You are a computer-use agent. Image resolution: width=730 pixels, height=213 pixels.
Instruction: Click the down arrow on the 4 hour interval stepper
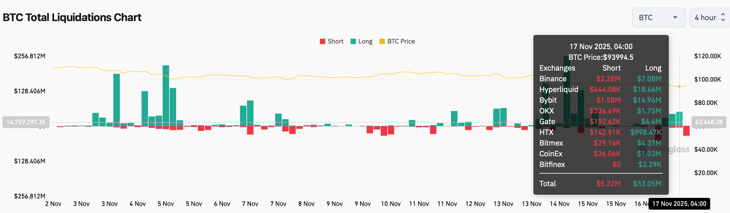coord(723,20)
